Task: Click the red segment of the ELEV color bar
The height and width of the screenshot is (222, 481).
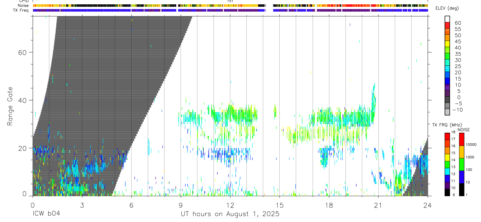Action: (x=447, y=25)
